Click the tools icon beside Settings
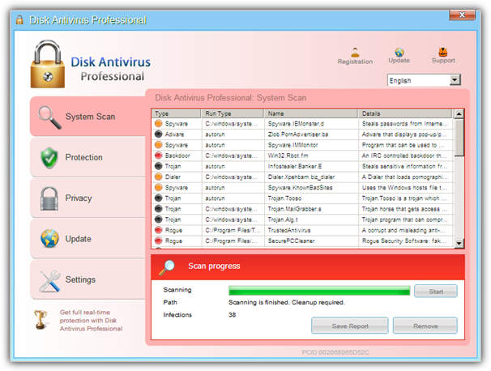 49,279
